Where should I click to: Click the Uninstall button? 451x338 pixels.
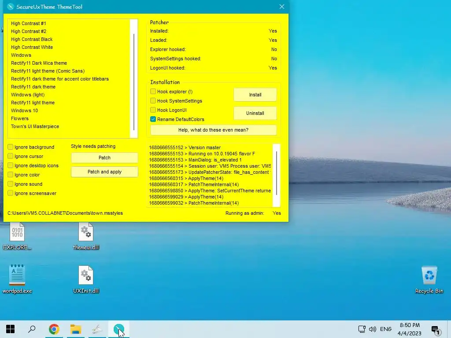(x=255, y=113)
